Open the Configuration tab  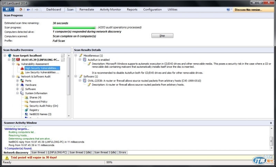152,10
